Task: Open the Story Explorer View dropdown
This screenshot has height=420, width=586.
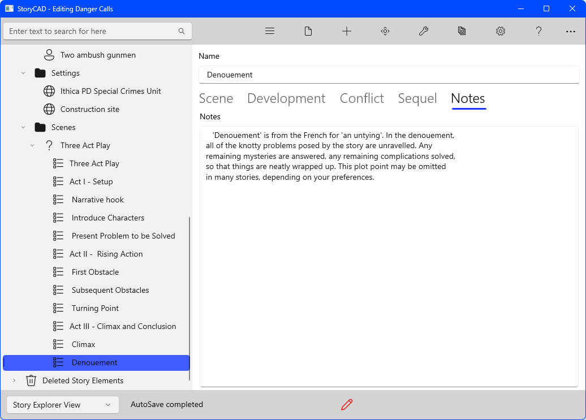Action: pos(63,405)
